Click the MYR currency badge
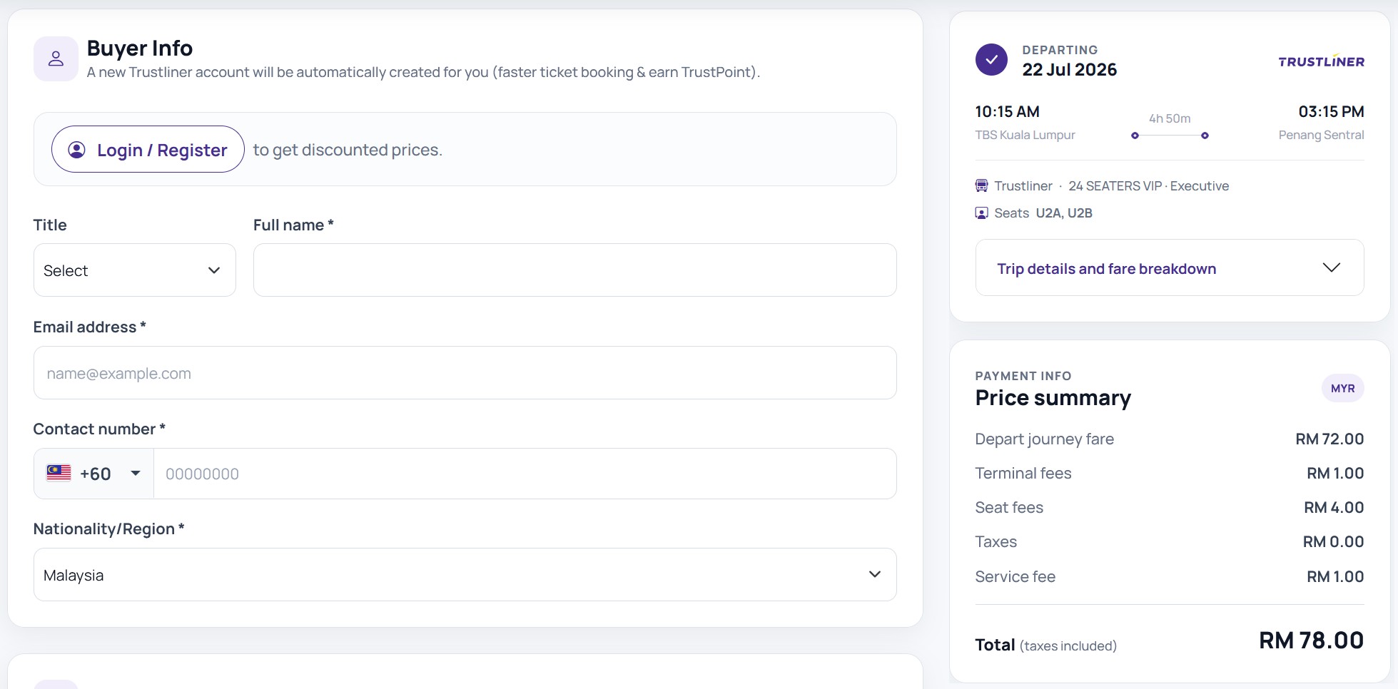This screenshot has height=689, width=1398. tap(1342, 389)
